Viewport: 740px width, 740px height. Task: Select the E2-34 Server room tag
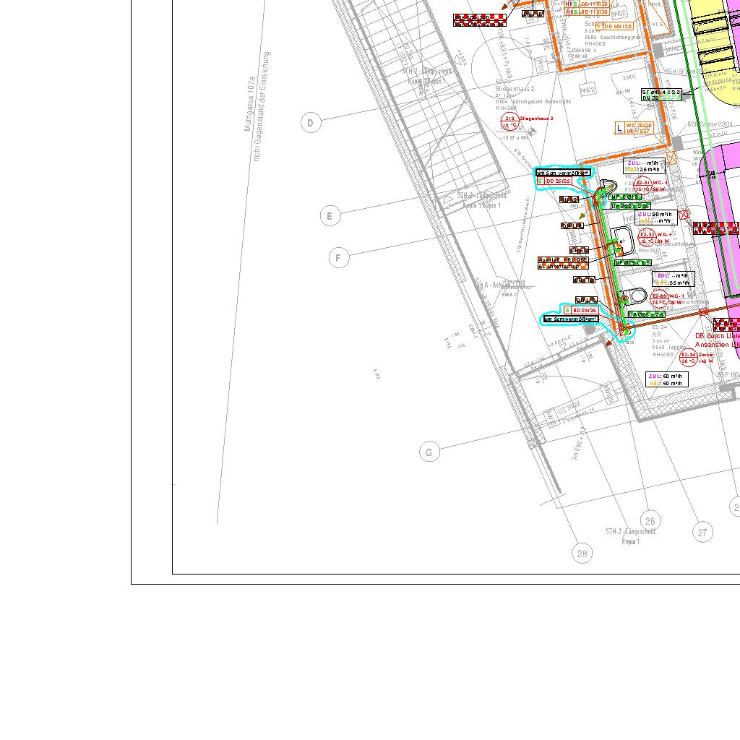(688, 358)
